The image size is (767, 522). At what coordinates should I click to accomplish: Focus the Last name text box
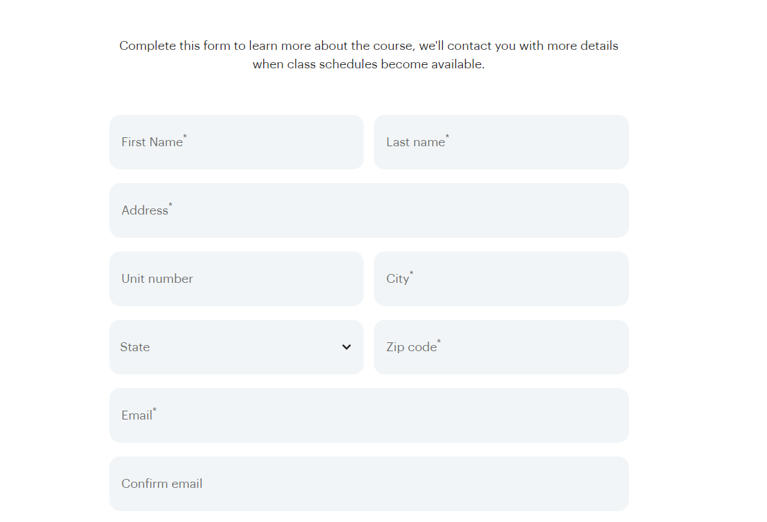[x=501, y=142]
